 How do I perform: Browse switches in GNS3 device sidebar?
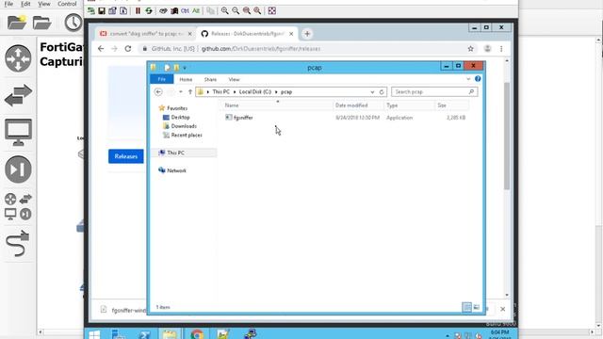click(18, 95)
